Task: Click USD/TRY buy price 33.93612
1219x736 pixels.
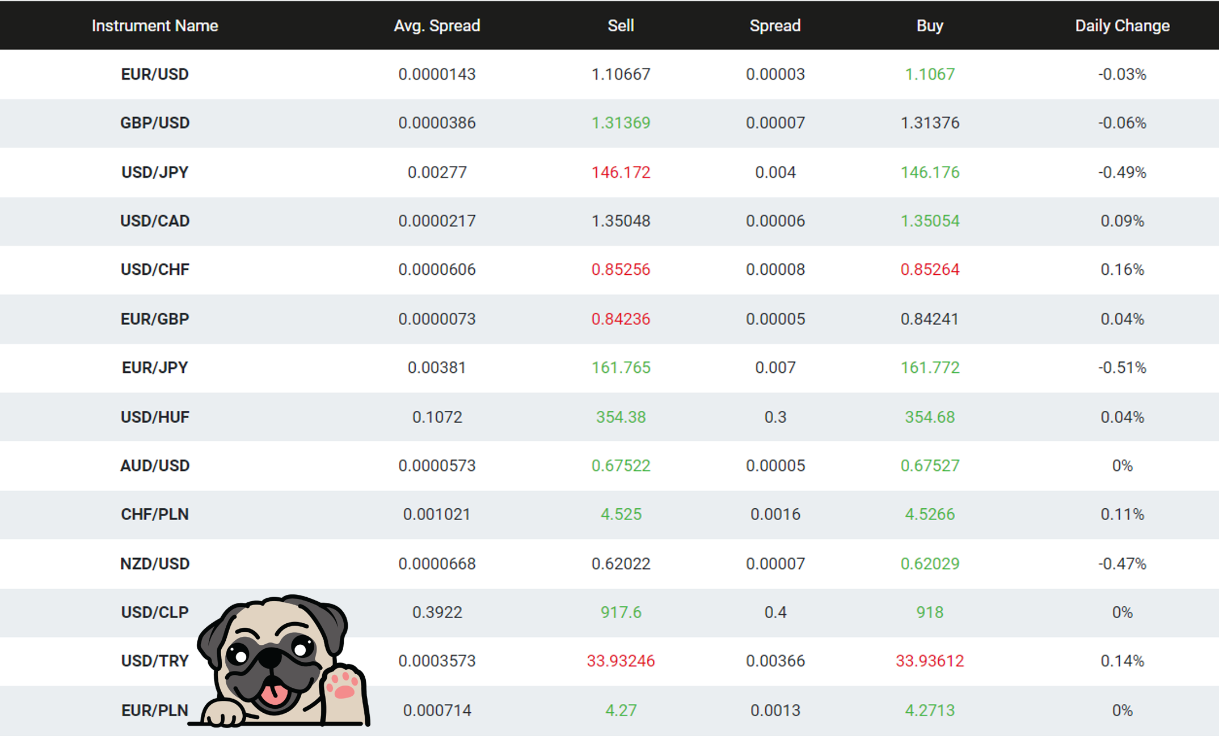Action: click(x=930, y=661)
